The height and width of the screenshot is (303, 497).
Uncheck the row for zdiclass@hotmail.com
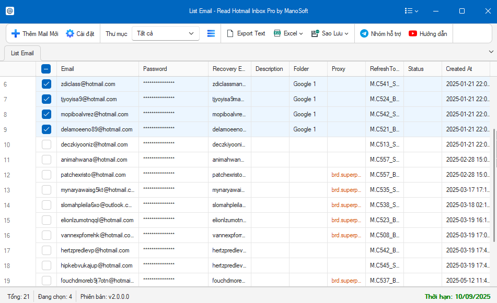coord(47,84)
